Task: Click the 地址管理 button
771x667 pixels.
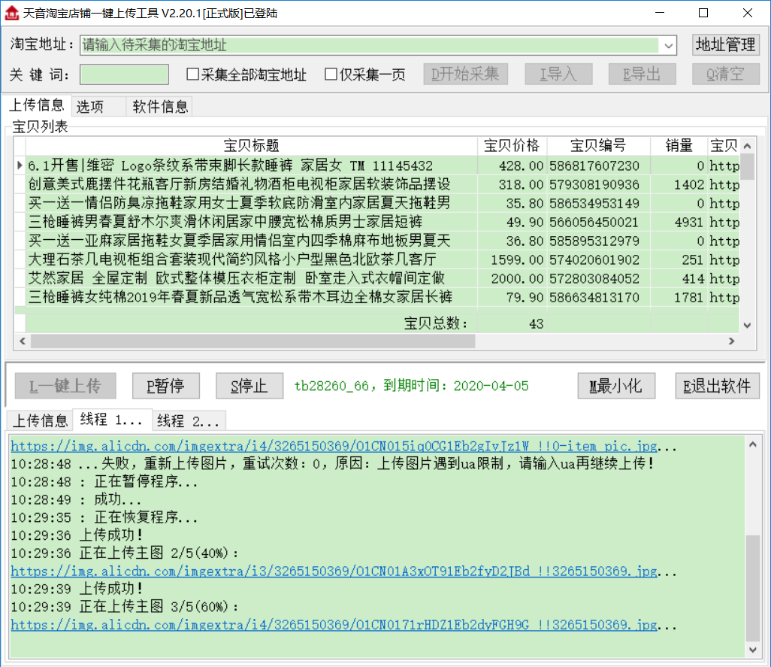Action: 725,44
